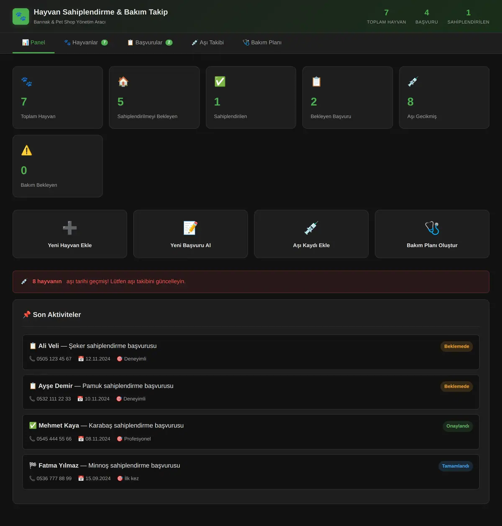Click the syringe icon for Aşı Kaydı Ekle
Viewport: 502px width, 526px height.
[311, 228]
